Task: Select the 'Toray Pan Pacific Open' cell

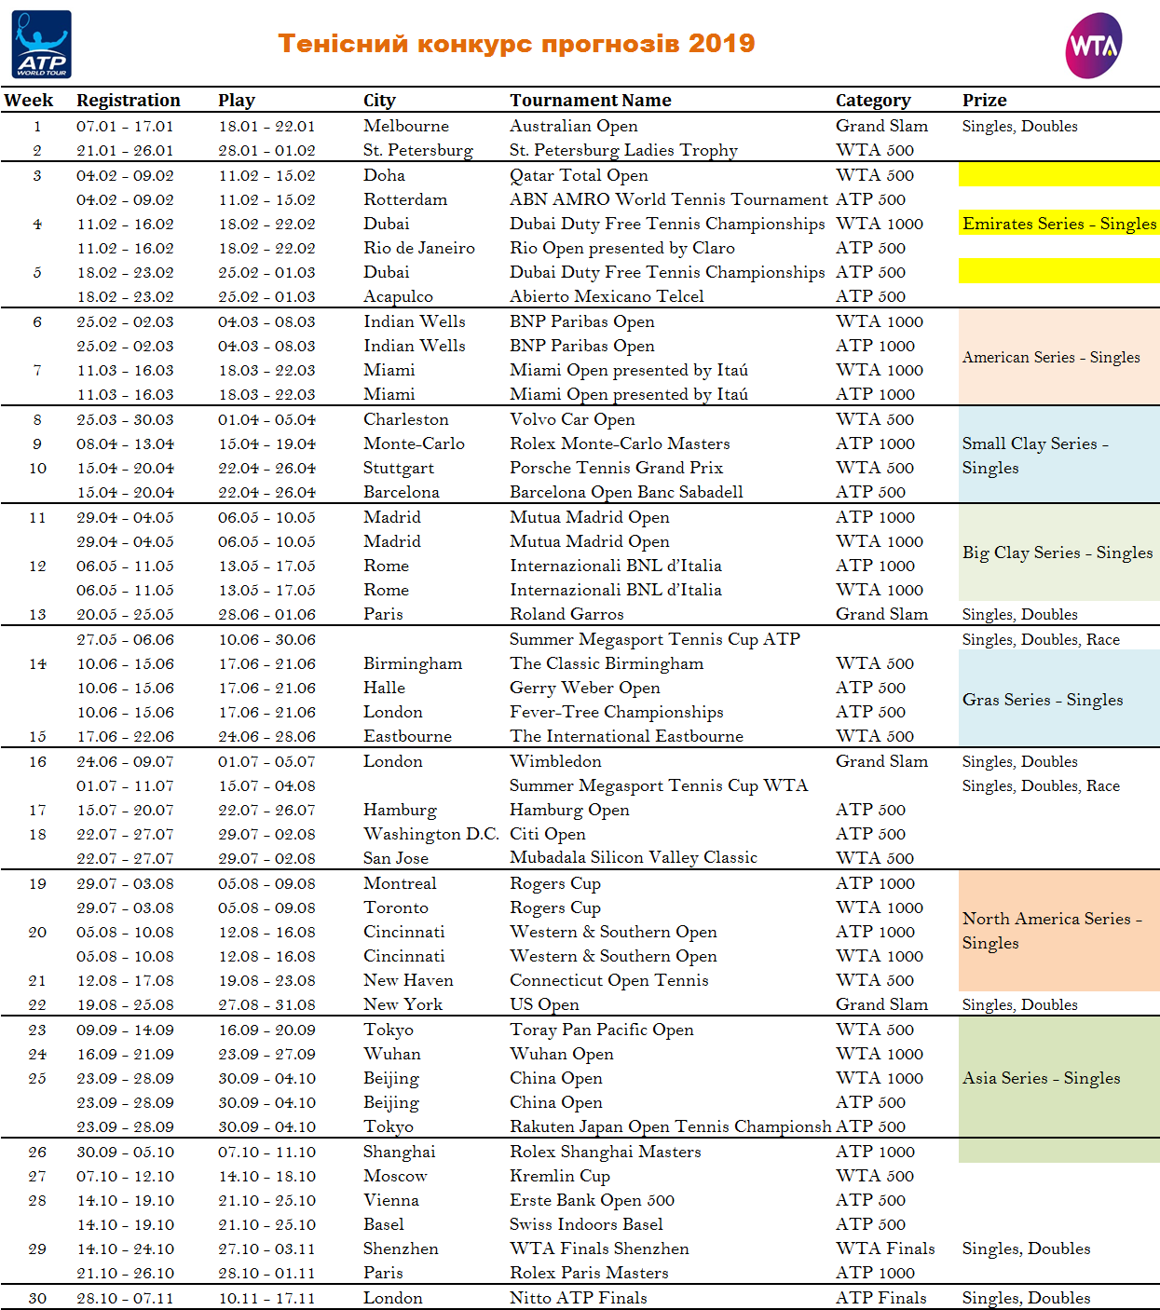Action: [x=602, y=1030]
